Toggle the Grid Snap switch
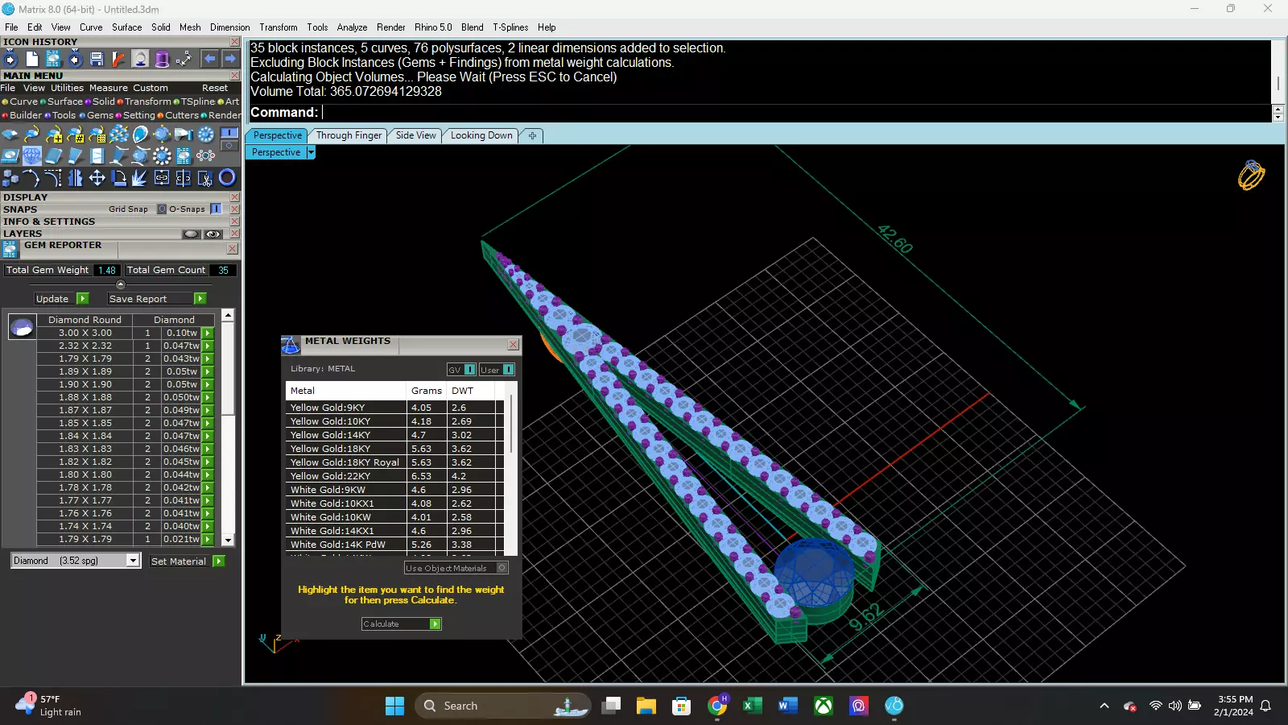This screenshot has height=725, width=1288. (x=162, y=209)
